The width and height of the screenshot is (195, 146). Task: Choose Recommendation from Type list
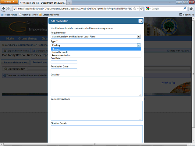click(x=96, y=55)
